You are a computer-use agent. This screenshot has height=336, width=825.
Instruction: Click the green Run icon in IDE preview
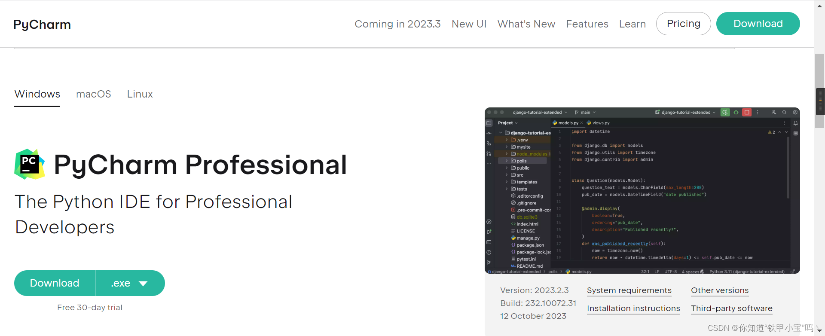coord(725,112)
